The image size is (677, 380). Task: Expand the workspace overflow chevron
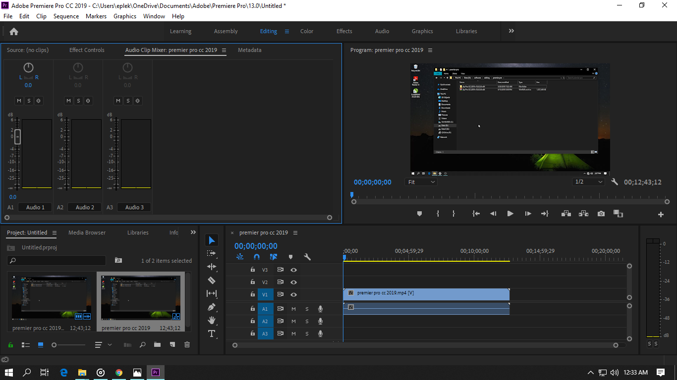511,31
